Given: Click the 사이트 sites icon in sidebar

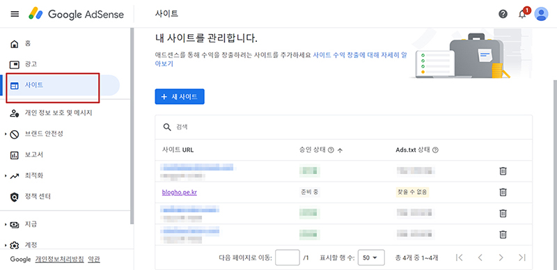Looking at the screenshot, I should point(14,86).
